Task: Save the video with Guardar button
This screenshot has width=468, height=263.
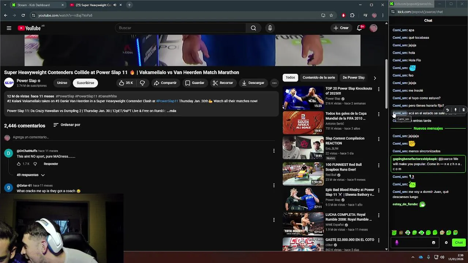Action: [x=195, y=83]
